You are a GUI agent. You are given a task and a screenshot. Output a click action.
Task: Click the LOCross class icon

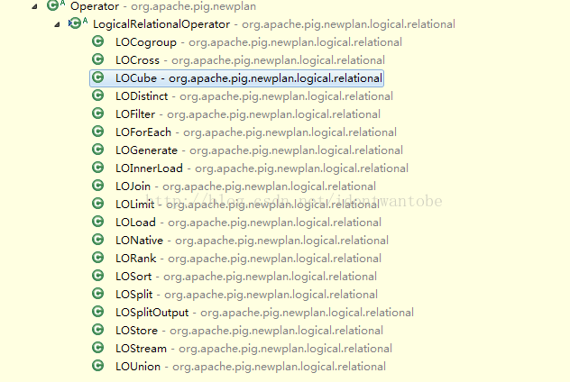point(97,59)
